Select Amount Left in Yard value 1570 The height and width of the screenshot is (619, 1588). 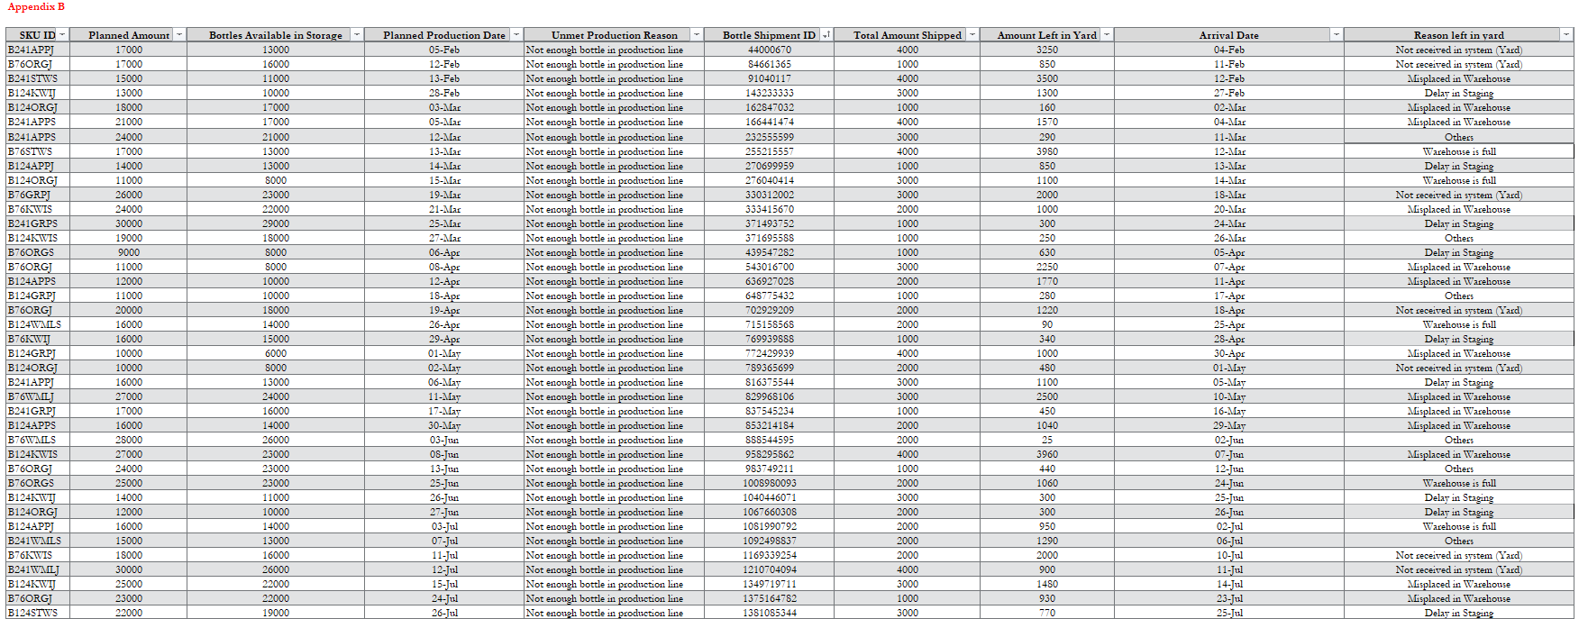[x=1046, y=122]
